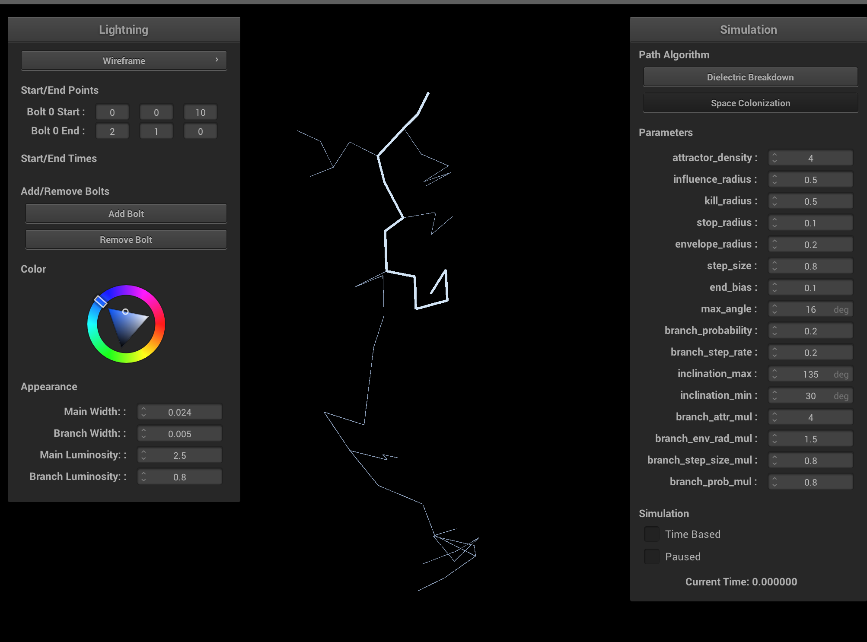Click the Wireframe chevron arrow
Image resolution: width=867 pixels, height=642 pixels.
pos(217,60)
